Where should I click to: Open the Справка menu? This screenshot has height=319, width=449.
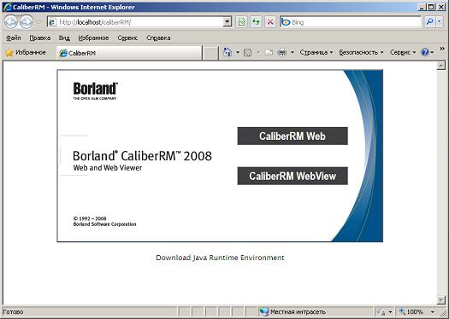click(158, 38)
